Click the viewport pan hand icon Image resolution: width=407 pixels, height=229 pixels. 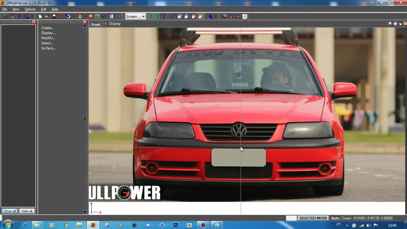pos(395,24)
